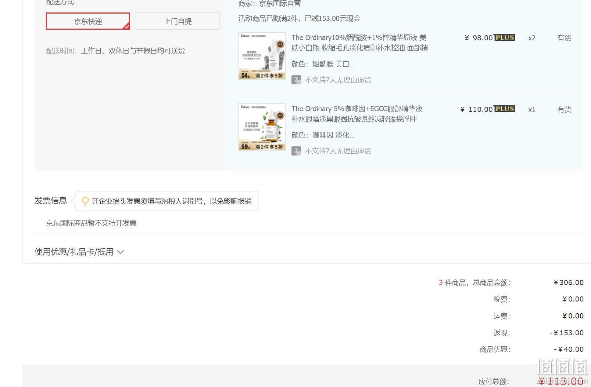591x387 pixels.
Task: Click the 7-day no-return icon for 咖啡因 item
Action: click(x=296, y=151)
